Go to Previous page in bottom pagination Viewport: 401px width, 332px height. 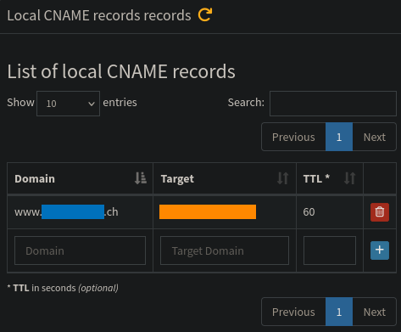[293, 312]
